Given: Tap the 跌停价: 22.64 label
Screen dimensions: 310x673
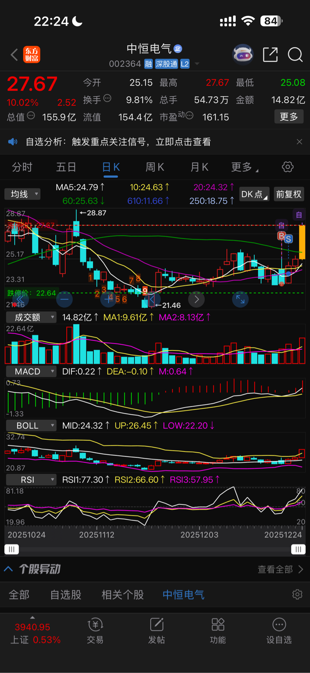Looking at the screenshot, I should [x=32, y=293].
